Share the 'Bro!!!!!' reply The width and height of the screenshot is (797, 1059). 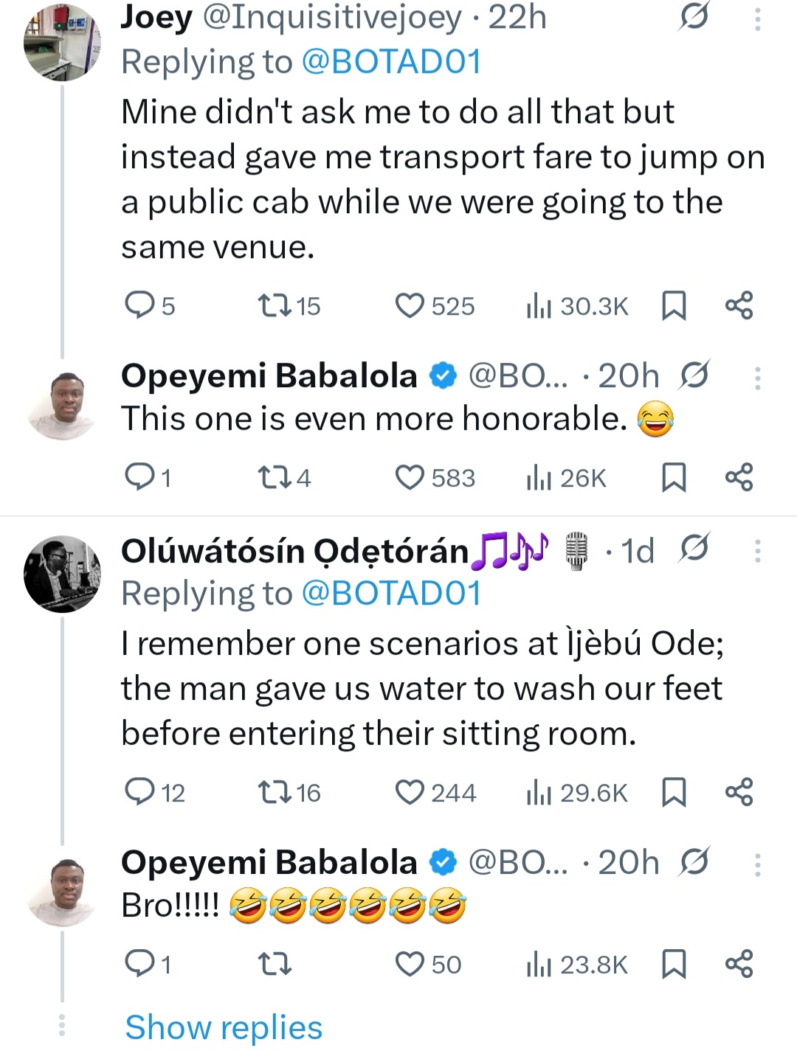[740, 963]
